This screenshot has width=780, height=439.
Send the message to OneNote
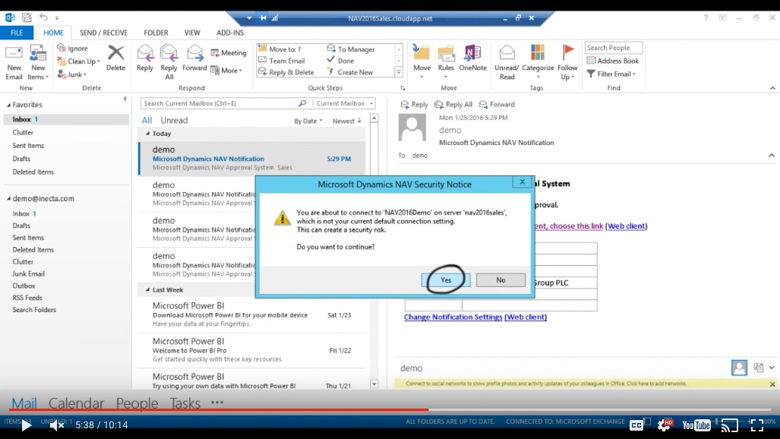point(472,58)
